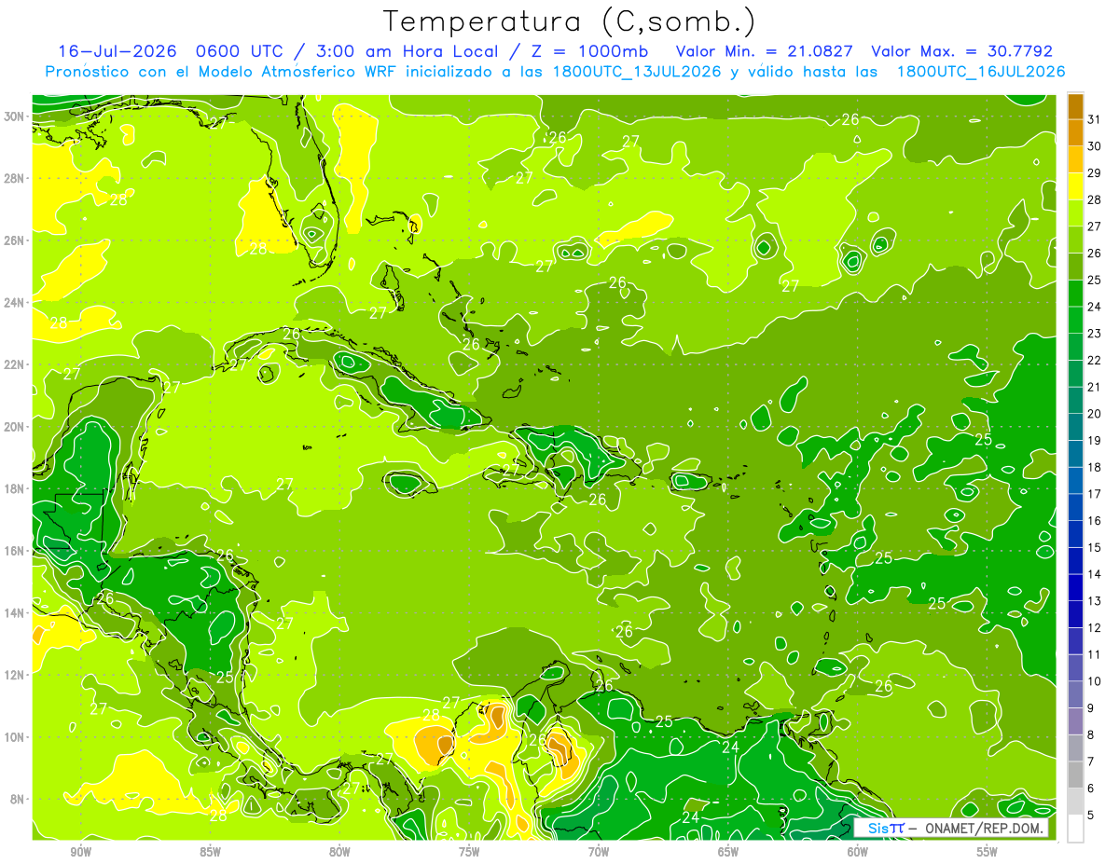
Task: Click the '12N' latitude axis label
Action: click(14, 675)
